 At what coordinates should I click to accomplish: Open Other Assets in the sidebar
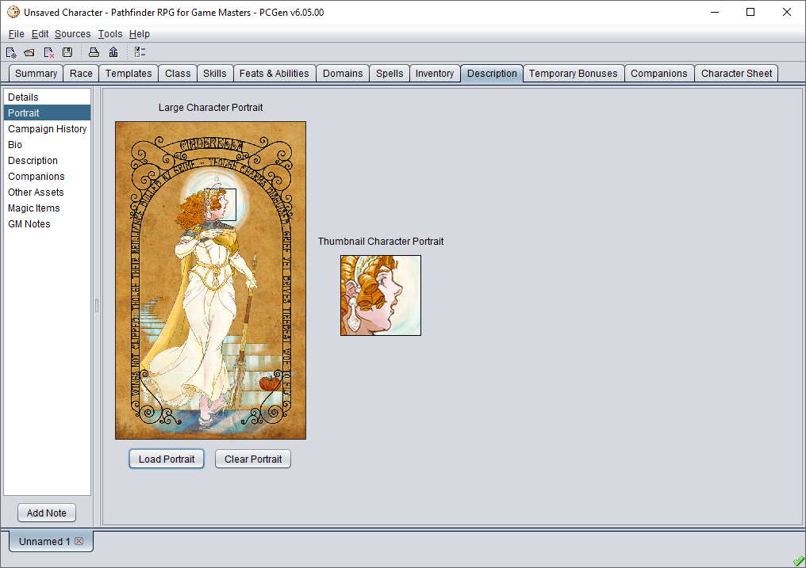(x=48, y=193)
